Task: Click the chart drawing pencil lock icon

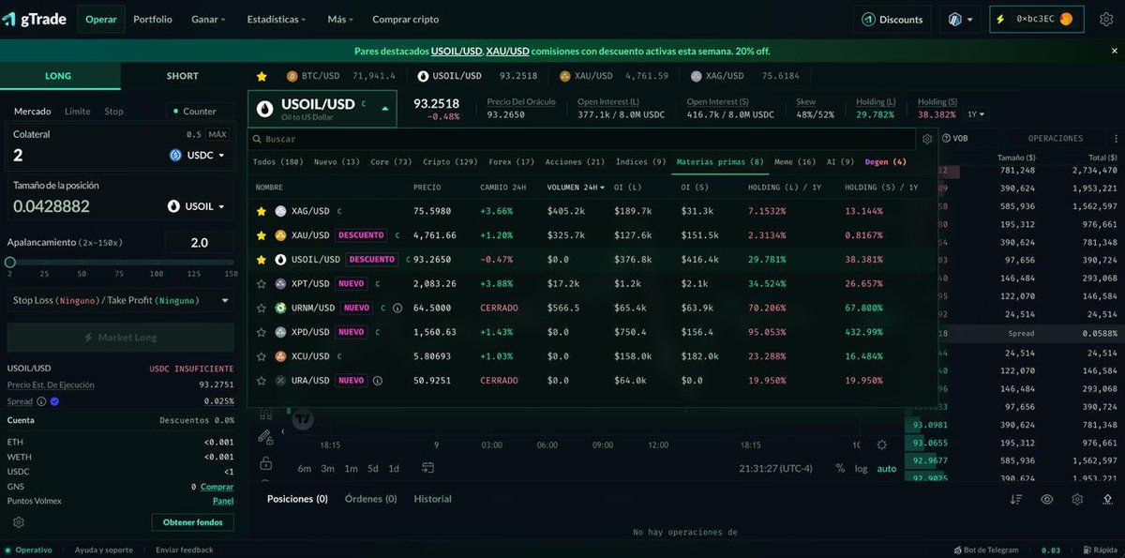Action: (x=266, y=436)
